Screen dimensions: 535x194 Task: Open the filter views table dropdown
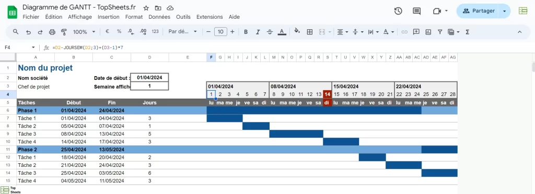[x=453, y=32]
